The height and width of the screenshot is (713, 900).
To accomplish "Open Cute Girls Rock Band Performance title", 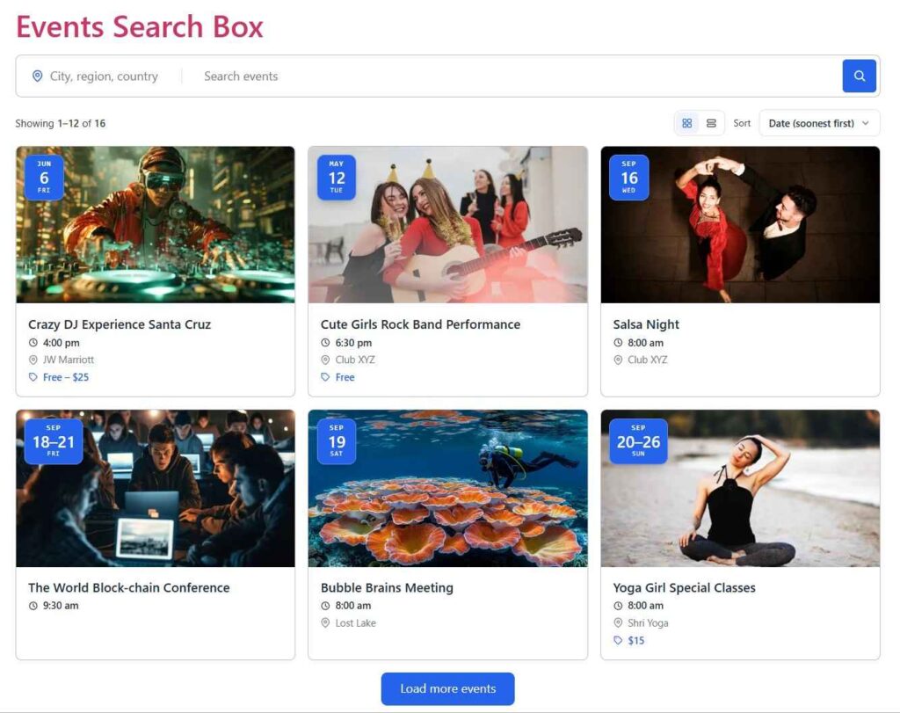I will pos(420,324).
